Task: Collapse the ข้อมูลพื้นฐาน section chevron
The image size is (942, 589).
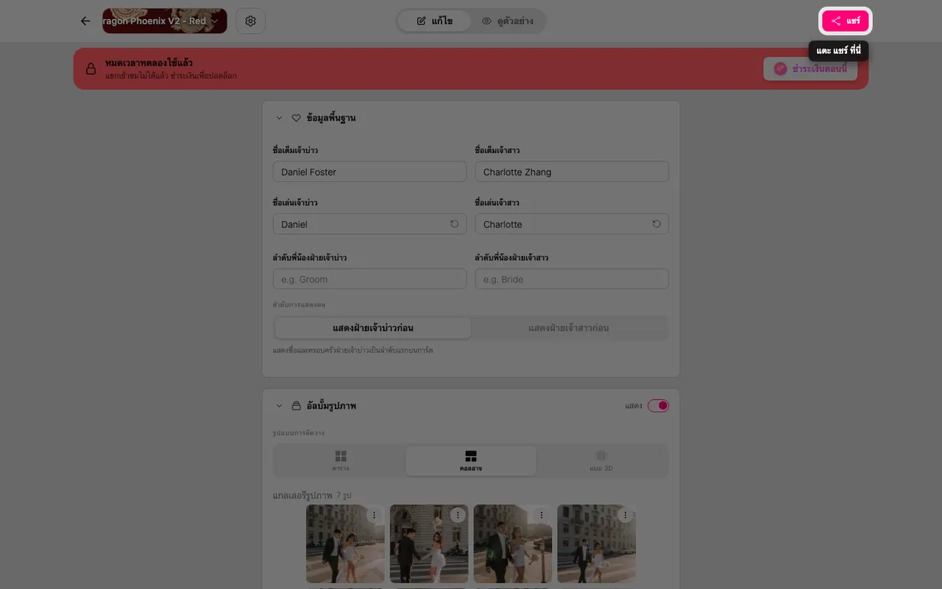Action: (279, 118)
